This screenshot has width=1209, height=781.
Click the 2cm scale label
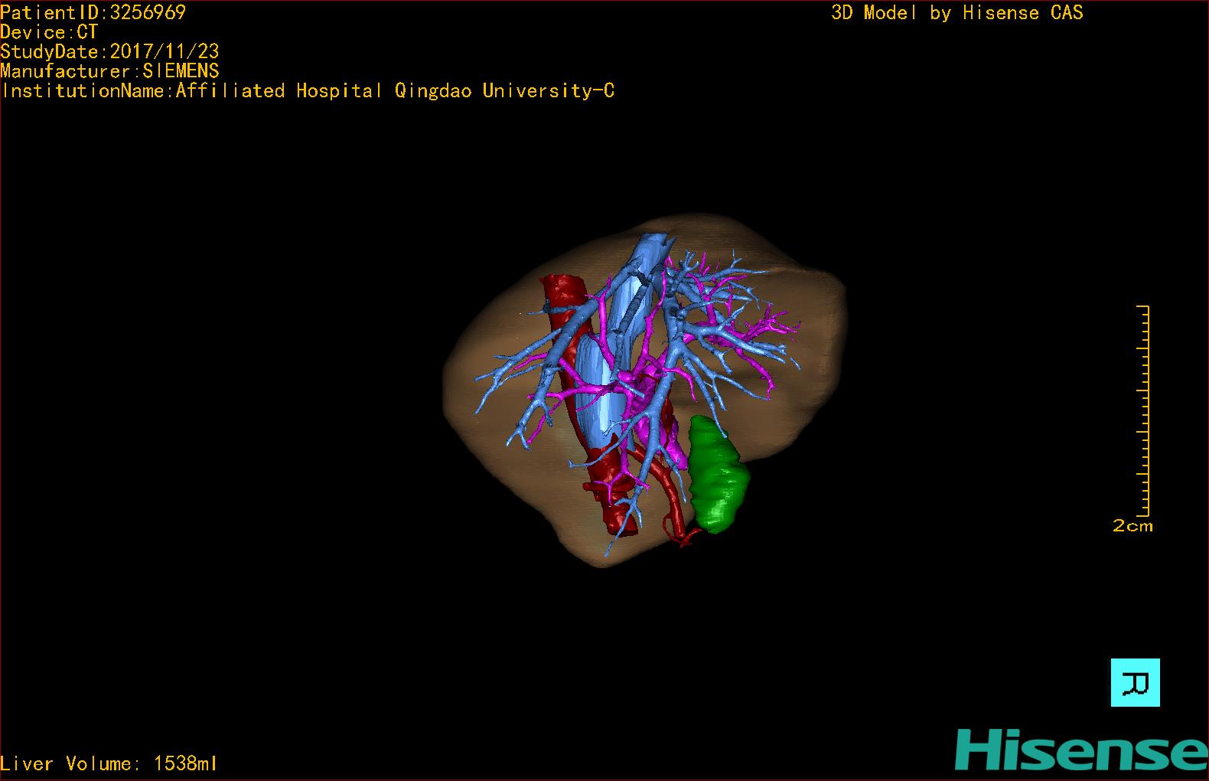(x=1132, y=526)
